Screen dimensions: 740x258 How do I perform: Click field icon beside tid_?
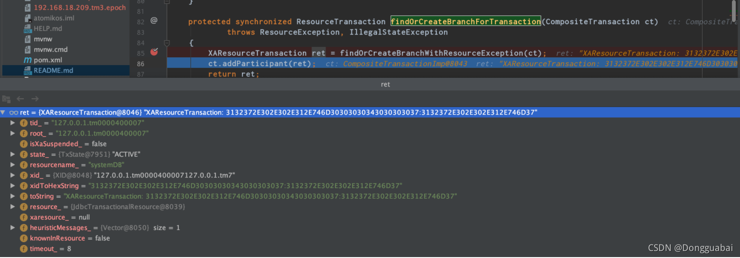(x=24, y=123)
